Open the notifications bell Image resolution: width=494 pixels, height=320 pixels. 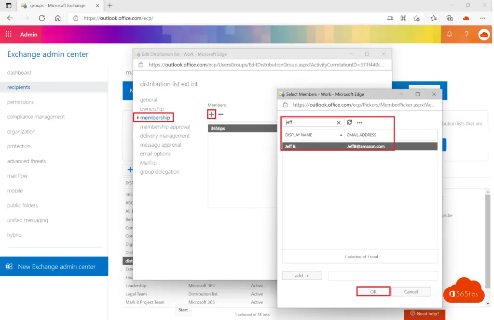pyautogui.click(x=450, y=34)
